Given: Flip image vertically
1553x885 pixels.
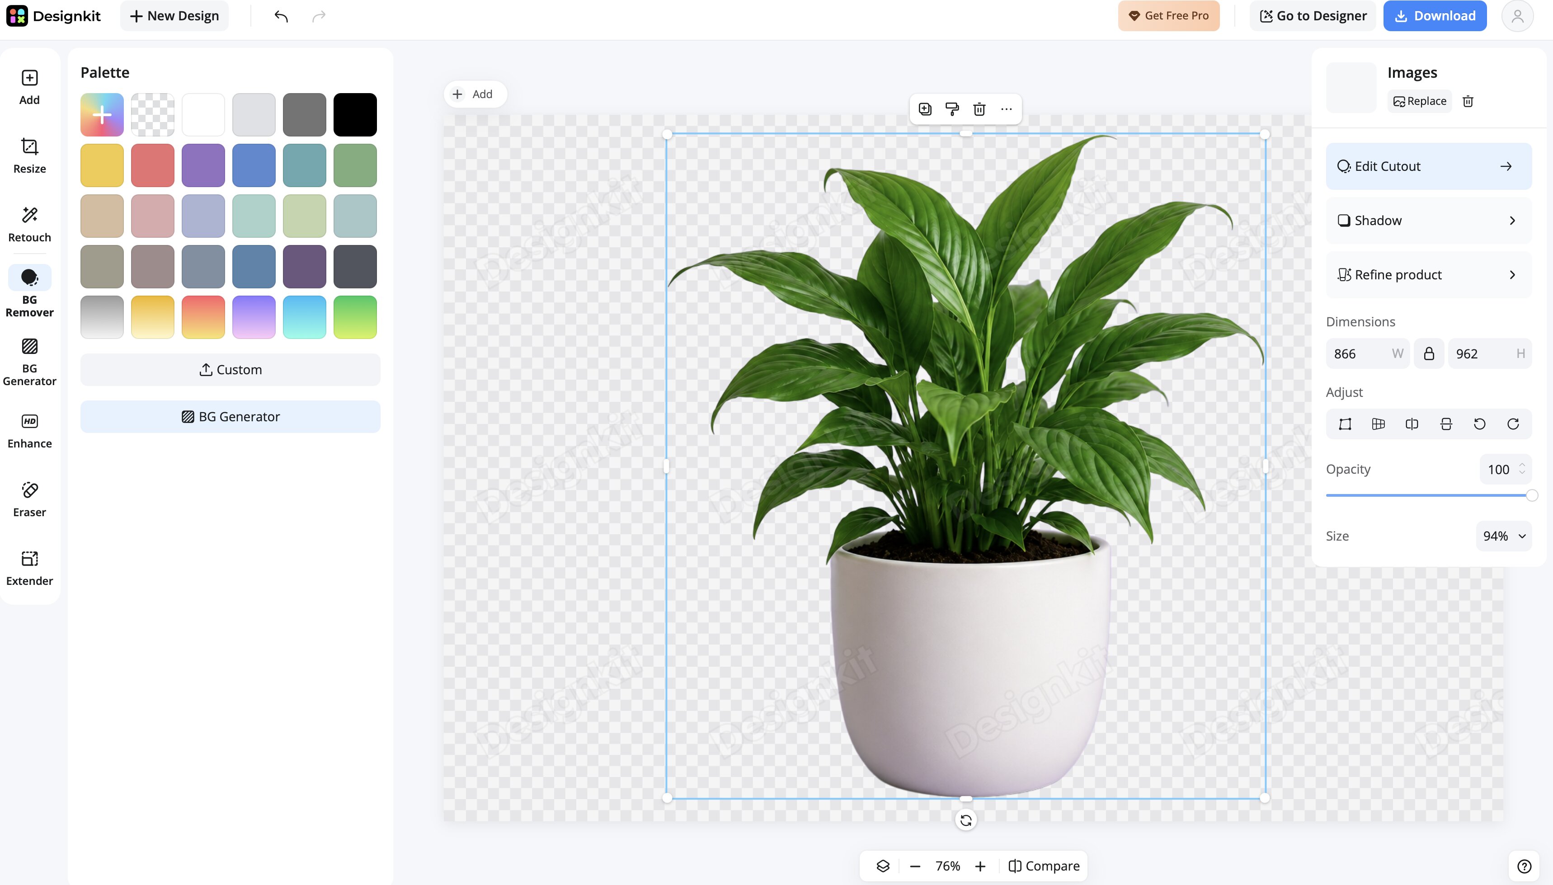Looking at the screenshot, I should coord(1446,424).
